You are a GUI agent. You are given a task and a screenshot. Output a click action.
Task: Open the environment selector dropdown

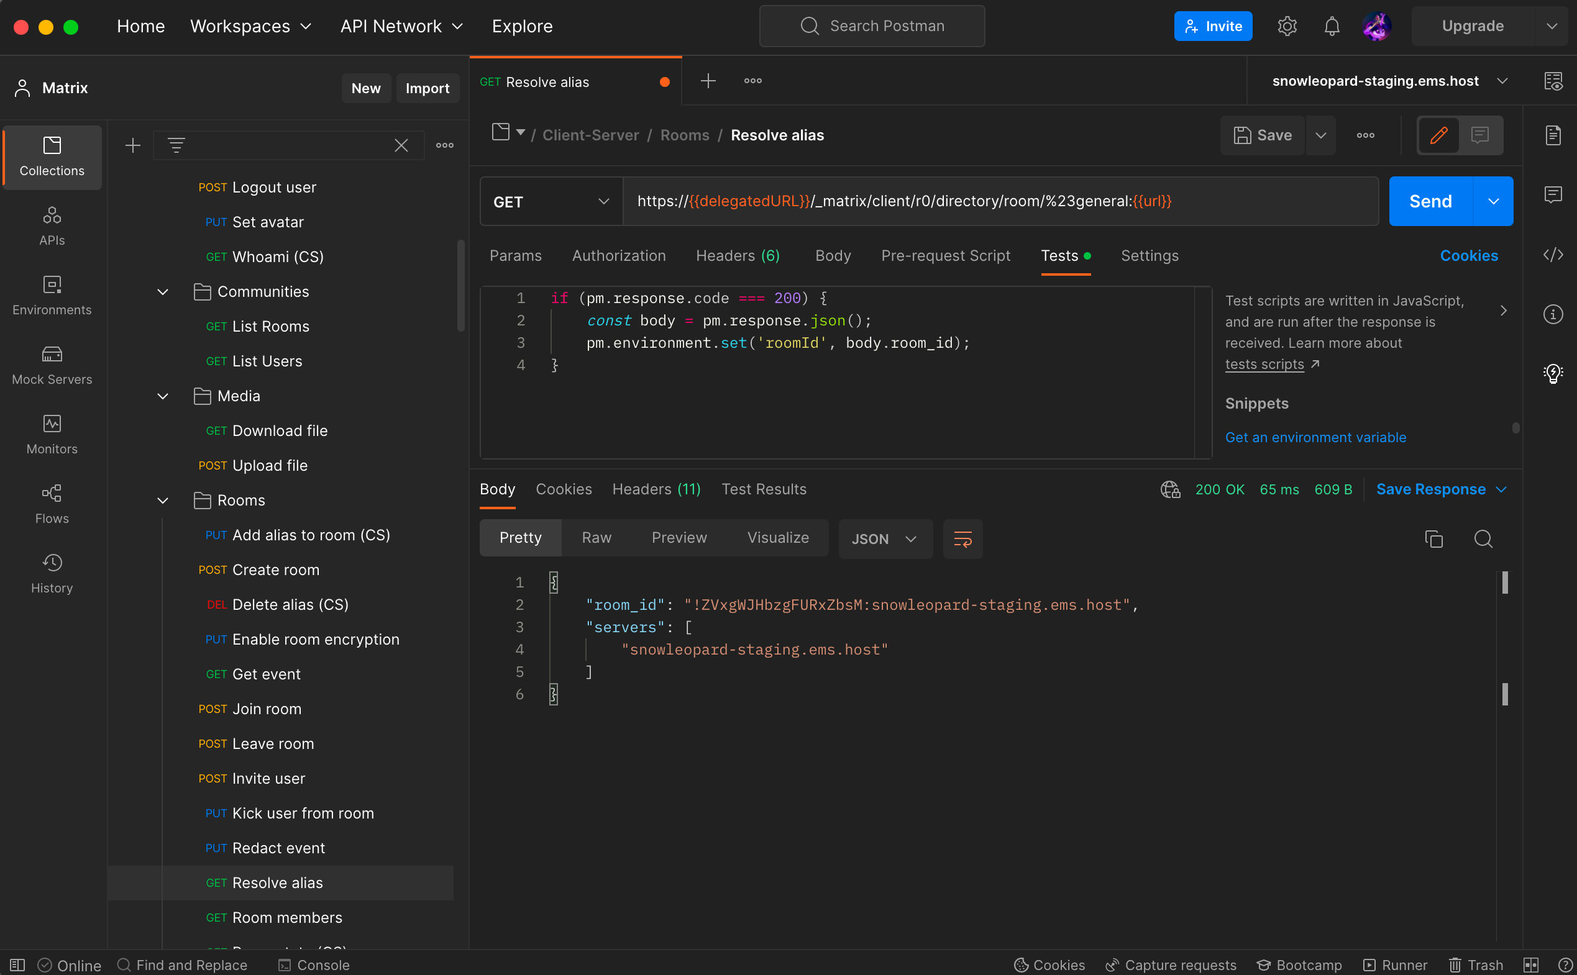(x=1389, y=81)
